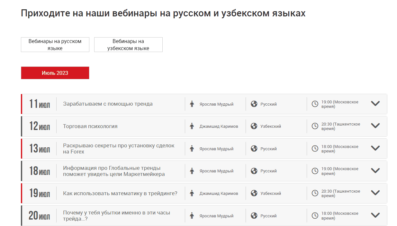
Task: Click globe icon in 18 июл row
Action: 254,171
